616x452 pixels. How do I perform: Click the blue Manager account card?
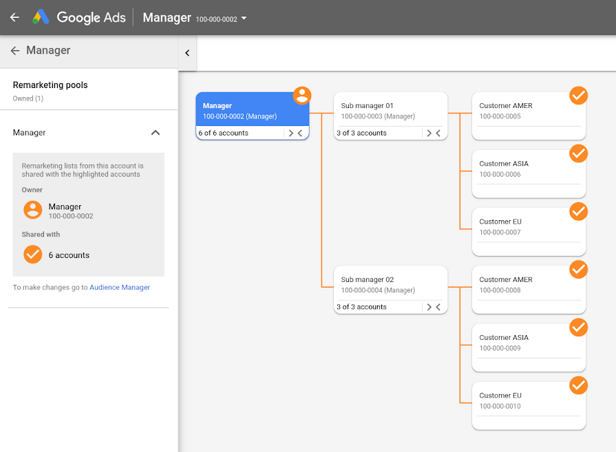[252, 110]
